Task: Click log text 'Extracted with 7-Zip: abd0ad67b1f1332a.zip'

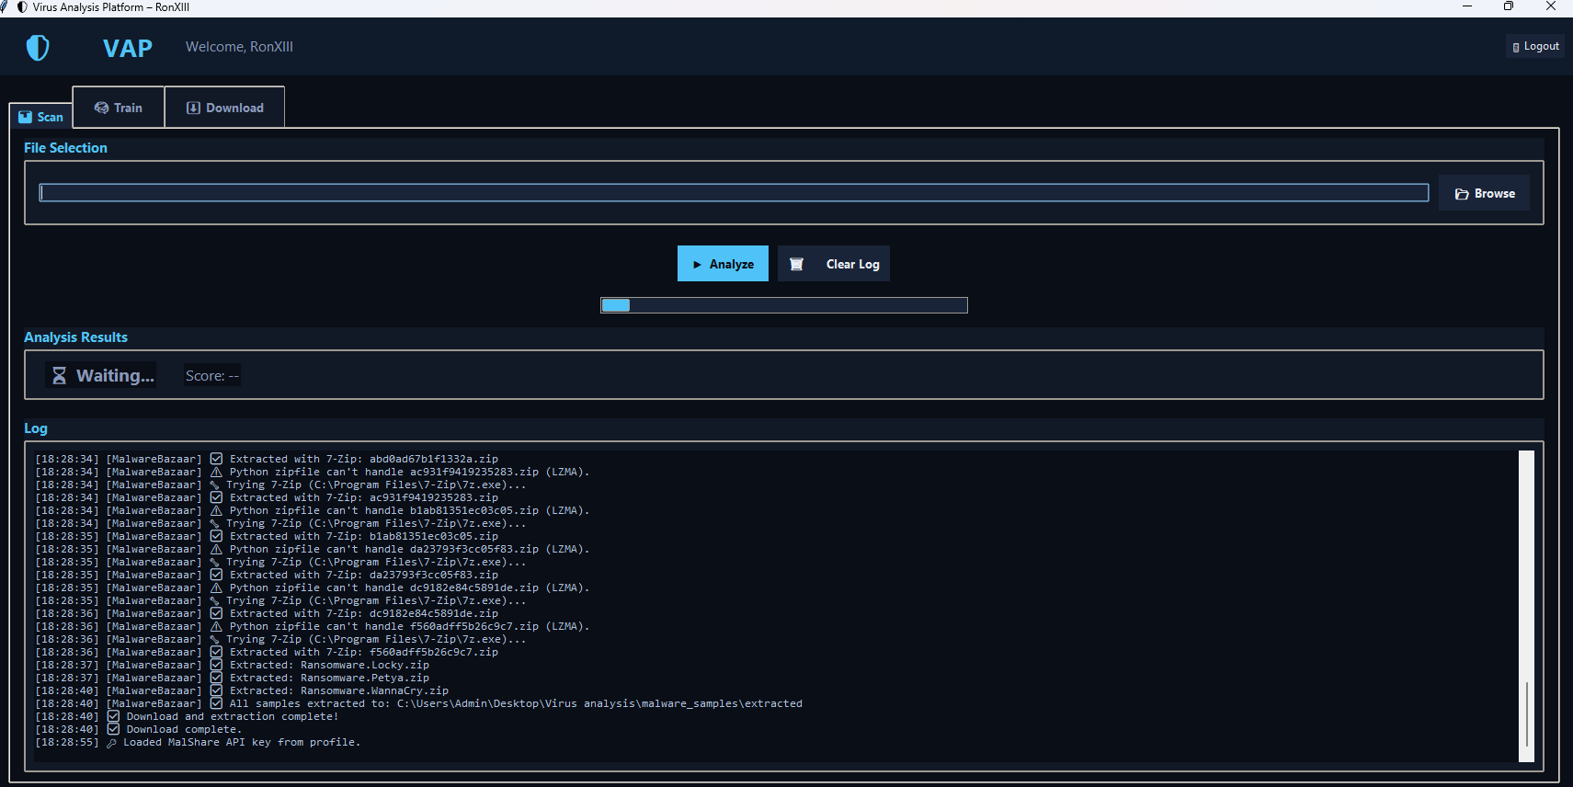Action: (364, 459)
